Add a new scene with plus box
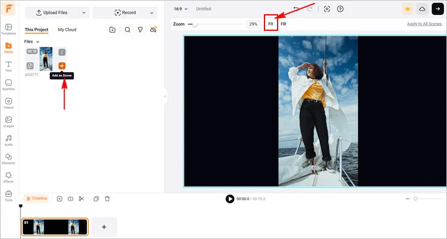 [x=104, y=227]
